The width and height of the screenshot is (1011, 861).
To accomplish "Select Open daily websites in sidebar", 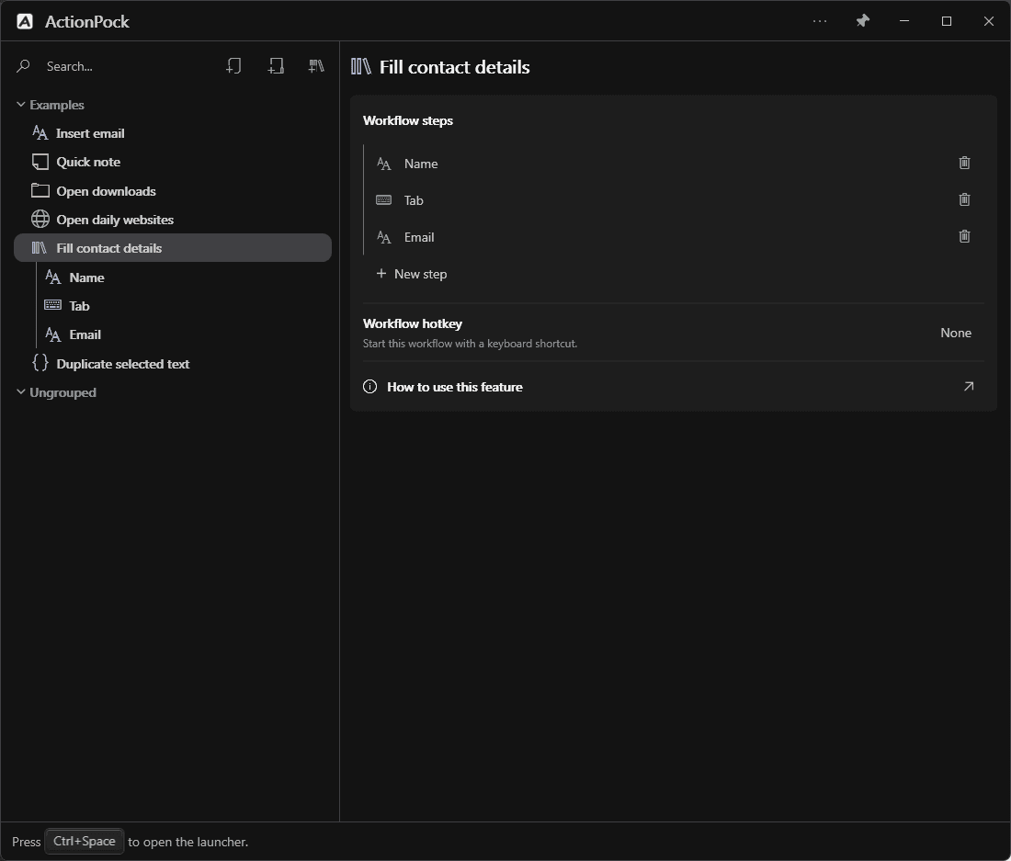I will 173,219.
